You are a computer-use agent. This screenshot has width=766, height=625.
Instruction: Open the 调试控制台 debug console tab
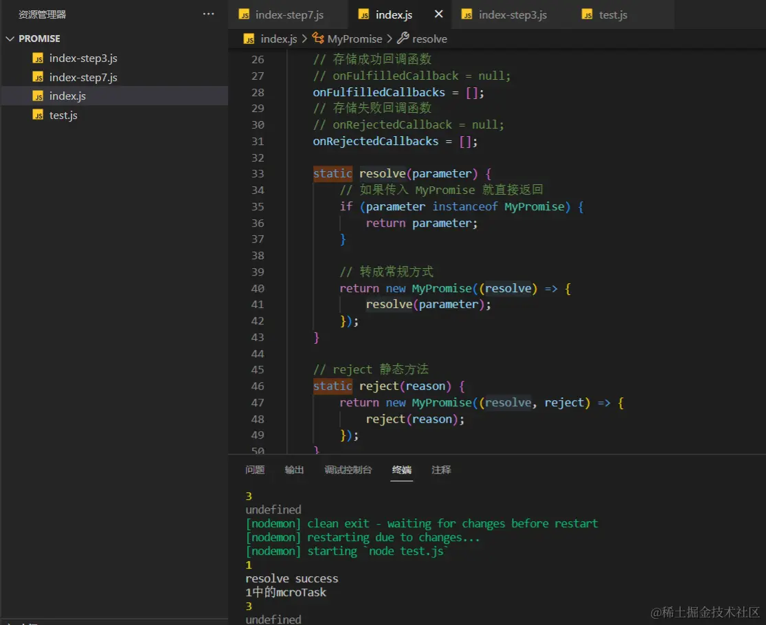(x=348, y=470)
